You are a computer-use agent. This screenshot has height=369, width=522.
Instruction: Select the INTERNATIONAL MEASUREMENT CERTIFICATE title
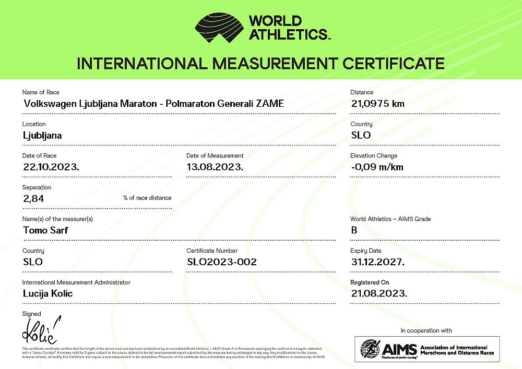coord(261,63)
